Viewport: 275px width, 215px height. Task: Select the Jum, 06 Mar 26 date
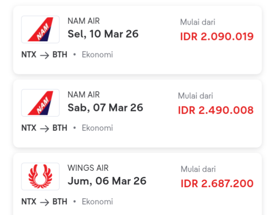[x=107, y=181]
